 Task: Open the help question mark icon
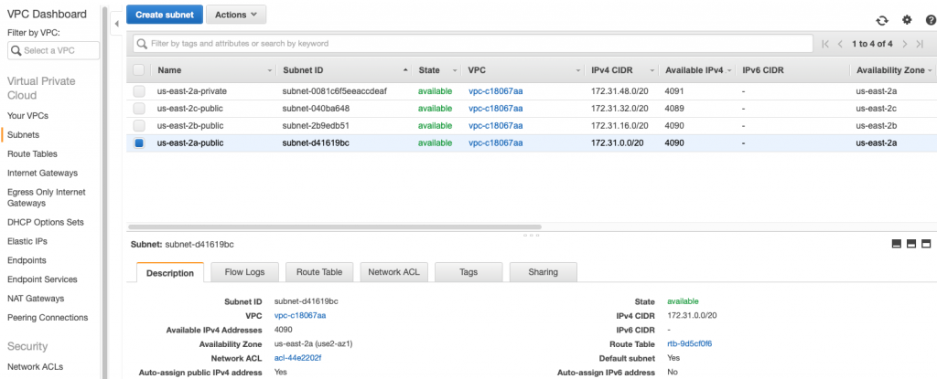pos(931,20)
